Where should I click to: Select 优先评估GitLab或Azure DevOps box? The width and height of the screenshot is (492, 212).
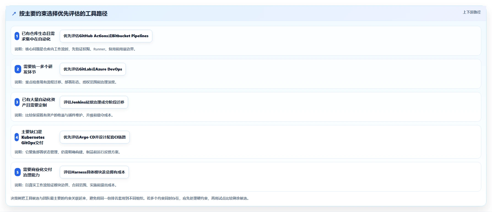point(93,69)
